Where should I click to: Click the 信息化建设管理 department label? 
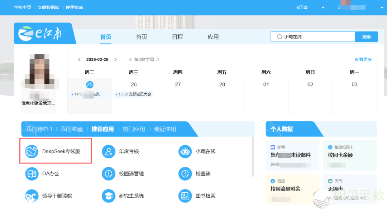coord(38,103)
